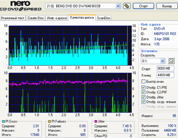
Task: Click the Конец field showing 4469 MB
Action: point(165,75)
